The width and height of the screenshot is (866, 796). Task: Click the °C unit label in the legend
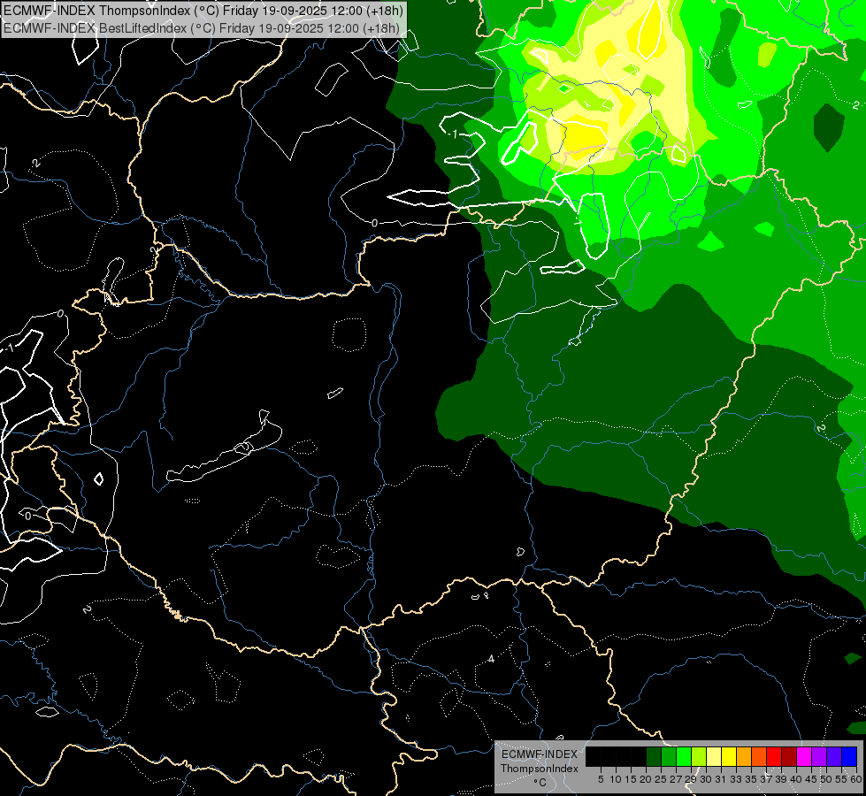(539, 783)
